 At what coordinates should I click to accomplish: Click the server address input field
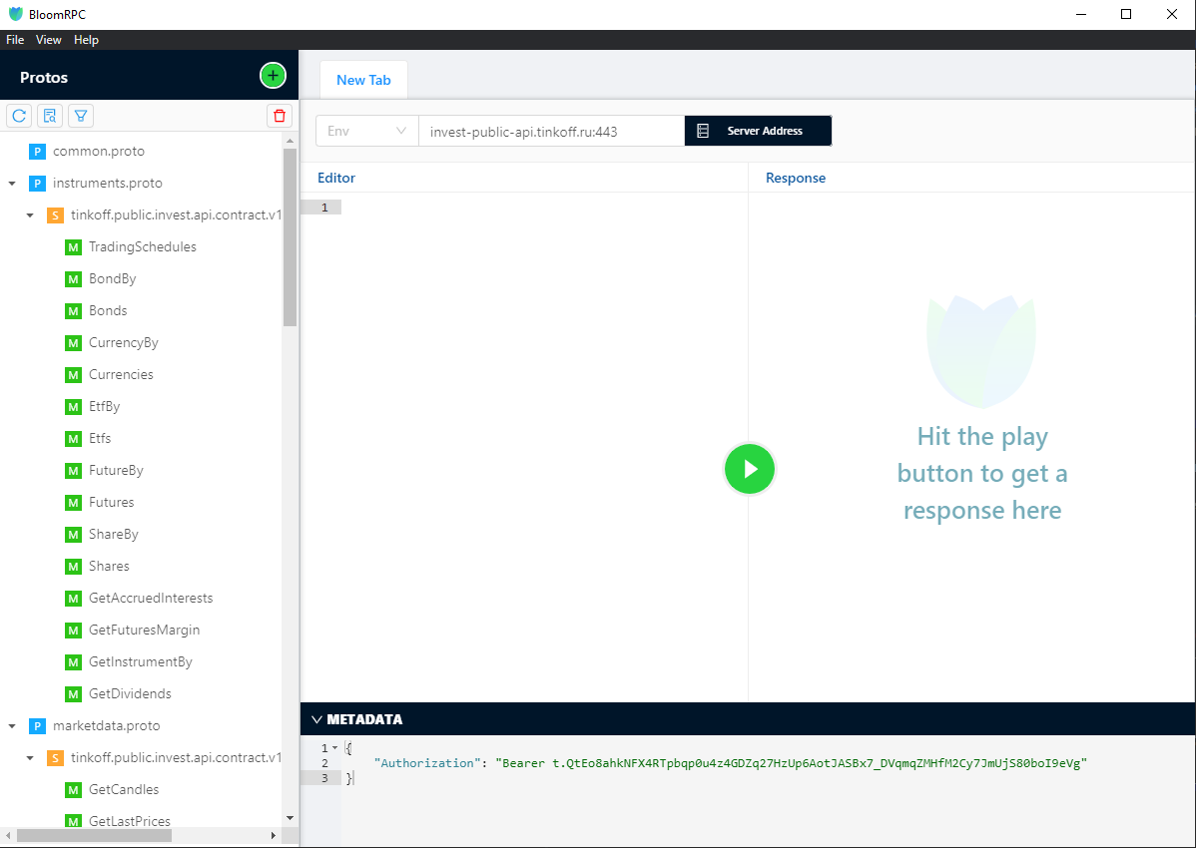pyautogui.click(x=551, y=131)
